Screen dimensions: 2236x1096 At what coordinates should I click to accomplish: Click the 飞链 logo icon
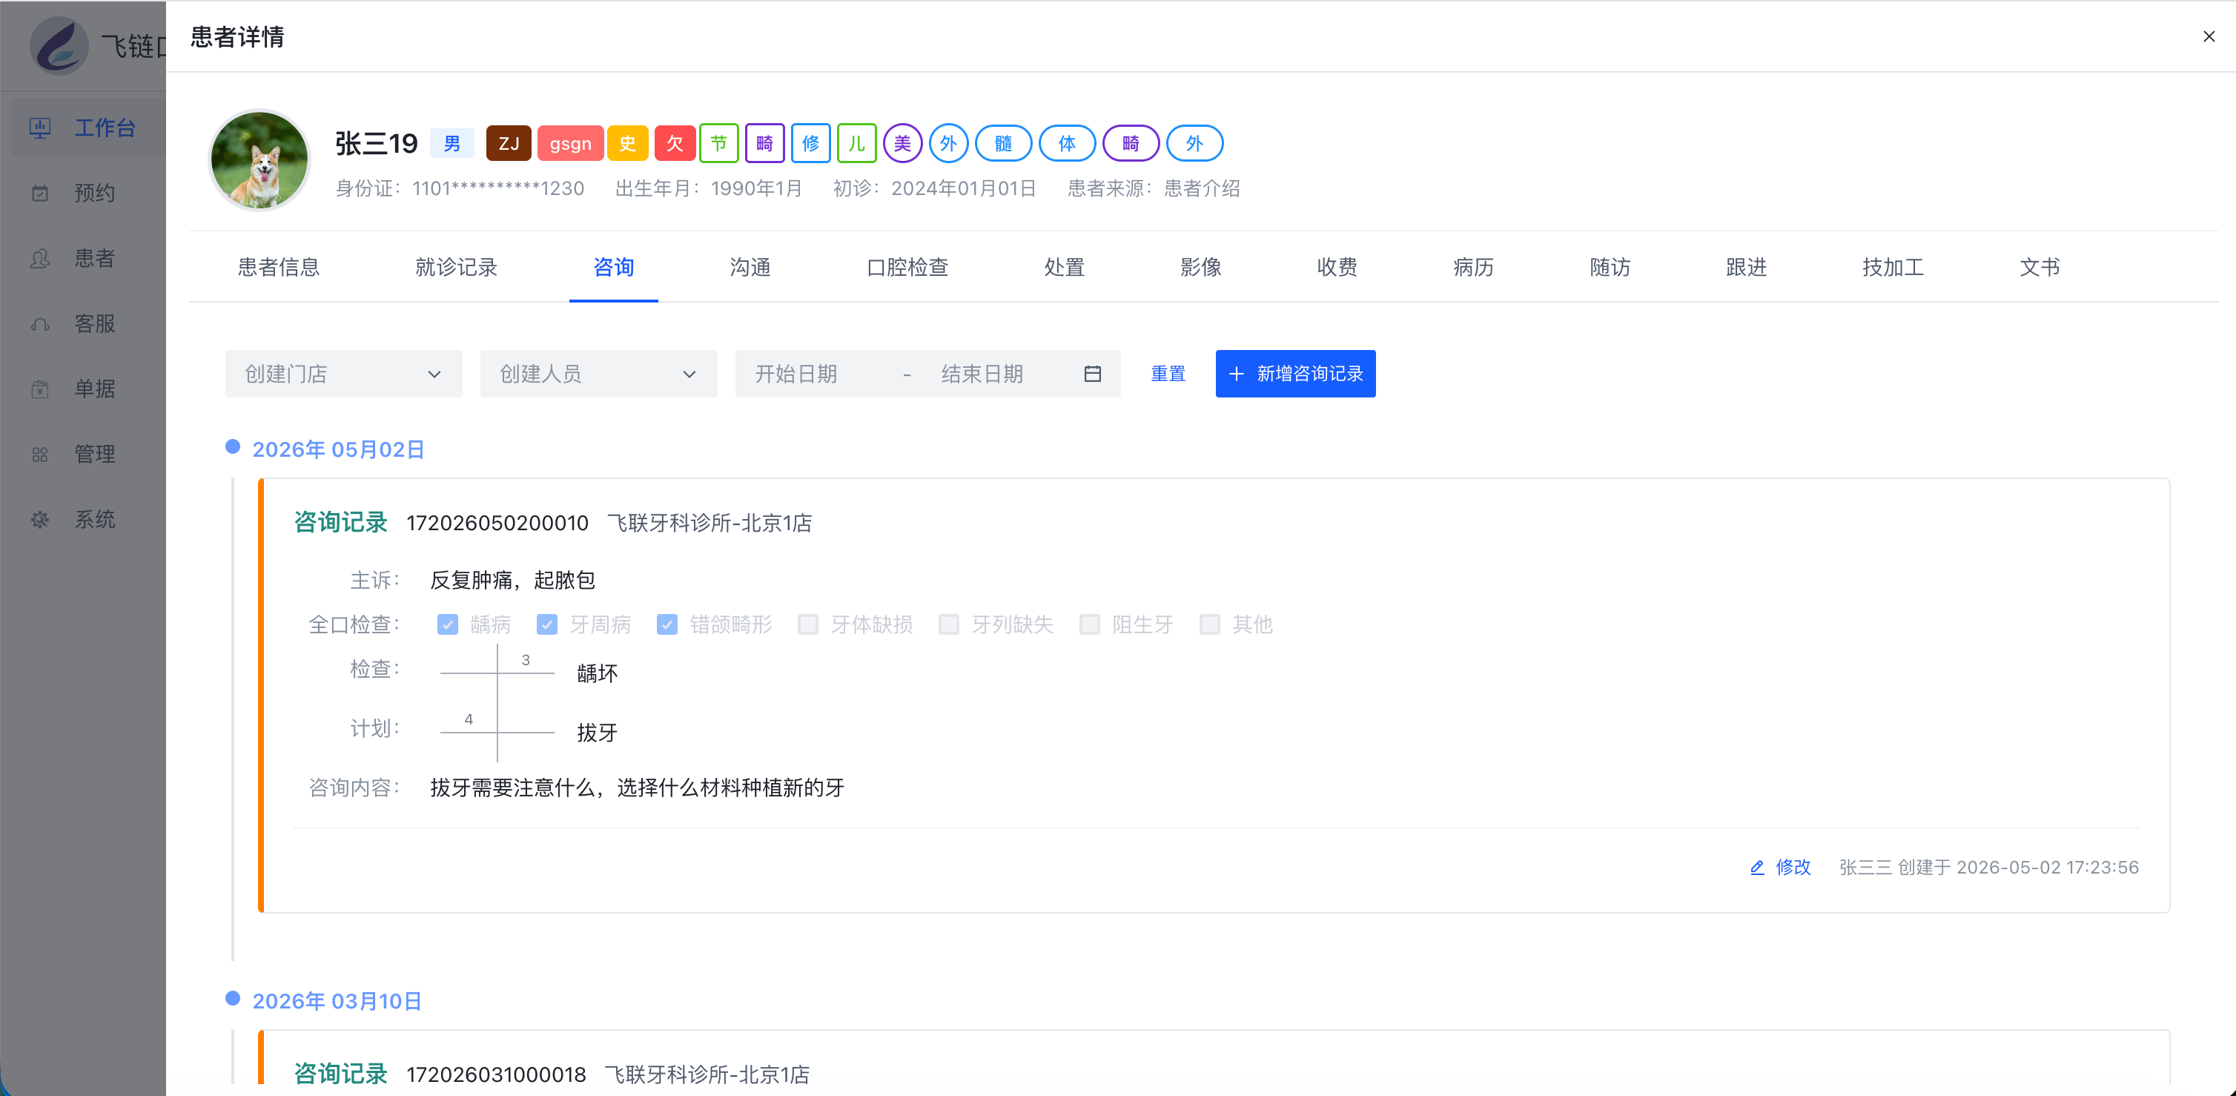point(59,45)
